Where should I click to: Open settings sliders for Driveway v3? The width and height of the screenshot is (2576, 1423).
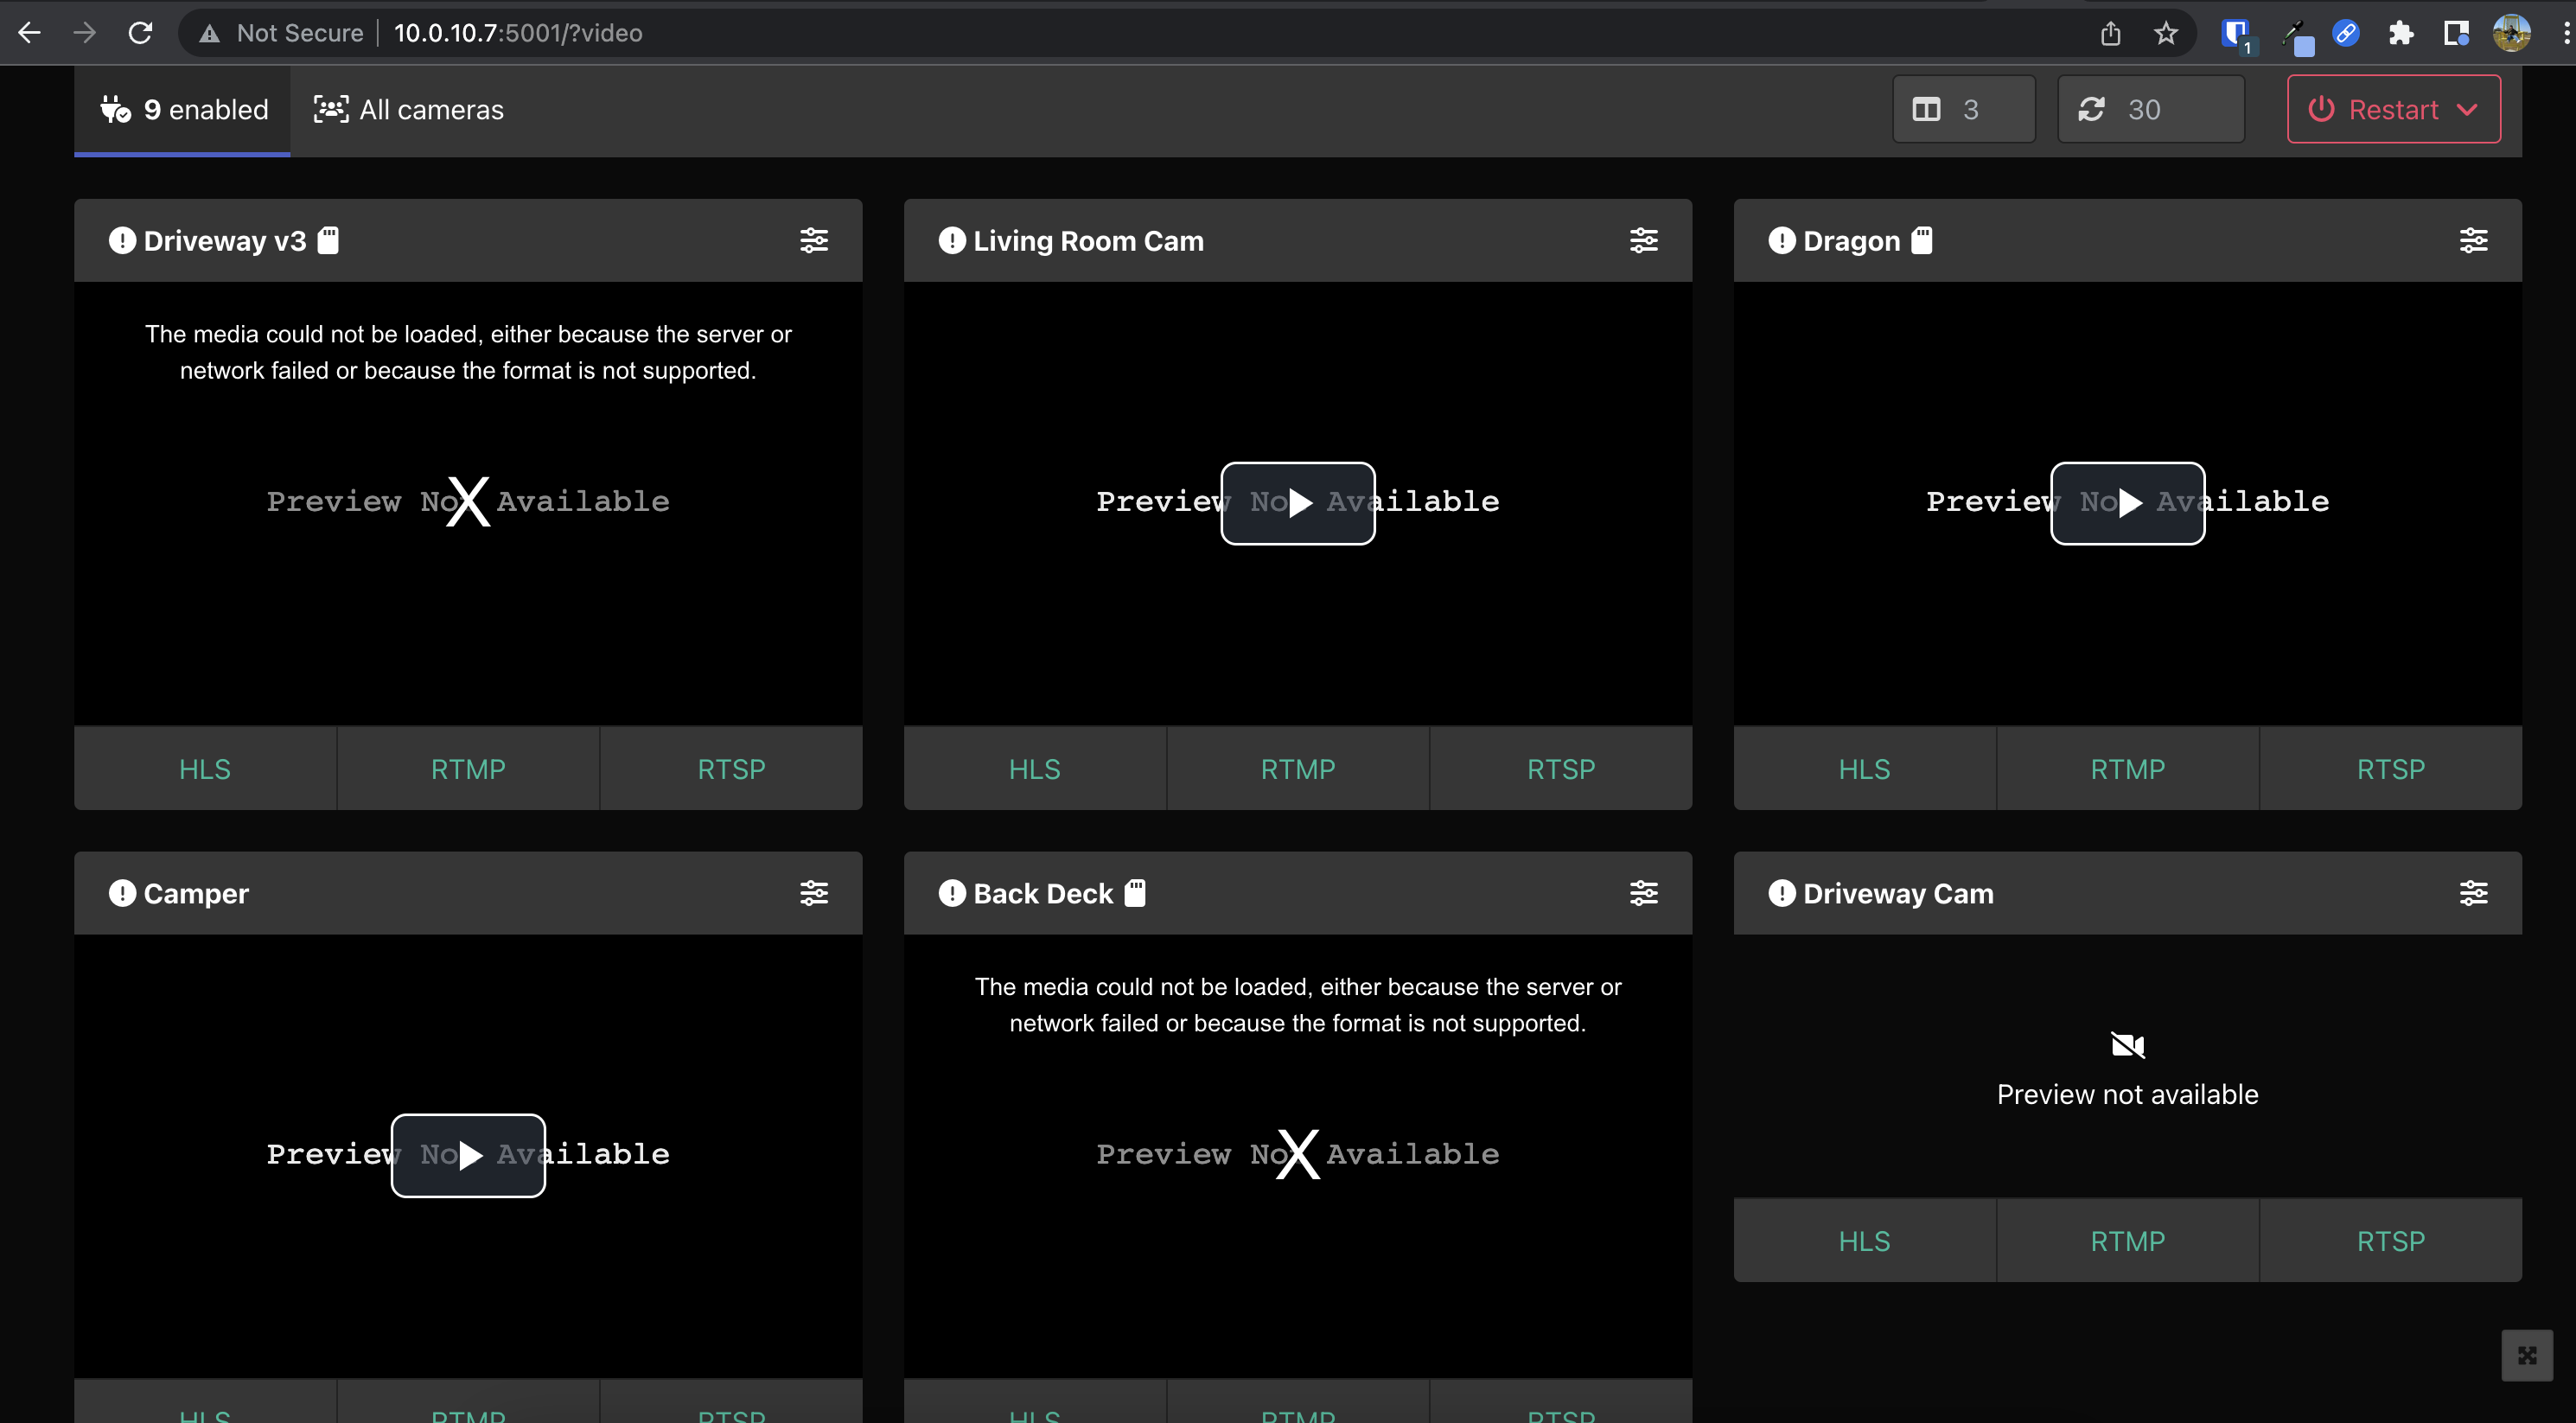point(814,240)
